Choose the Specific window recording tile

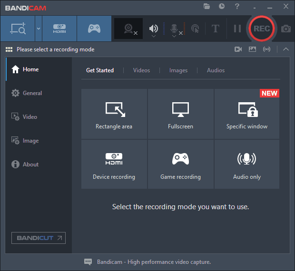click(x=247, y=115)
